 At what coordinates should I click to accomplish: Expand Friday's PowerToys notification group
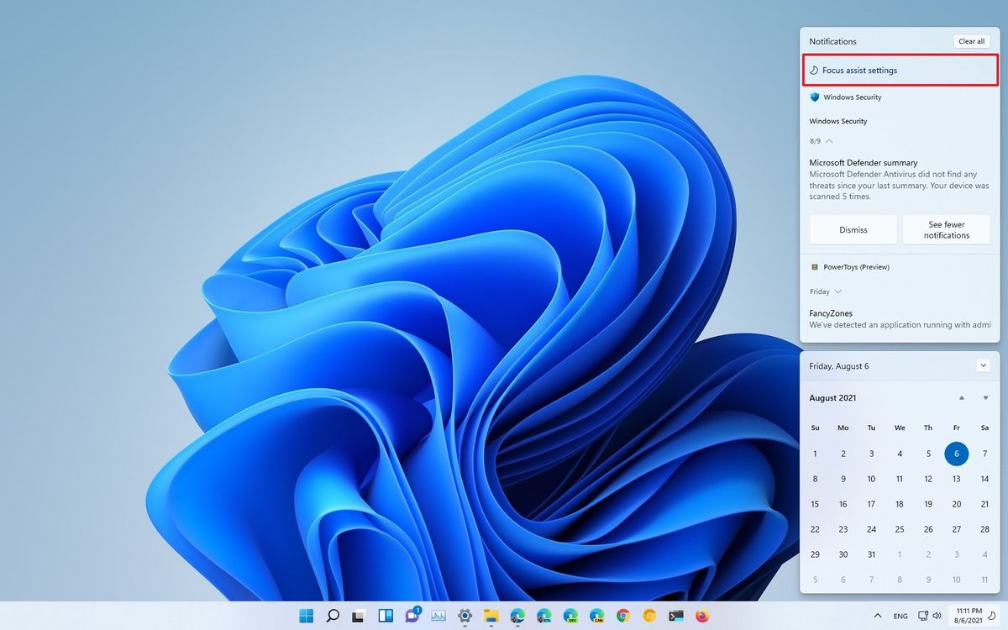click(x=836, y=291)
